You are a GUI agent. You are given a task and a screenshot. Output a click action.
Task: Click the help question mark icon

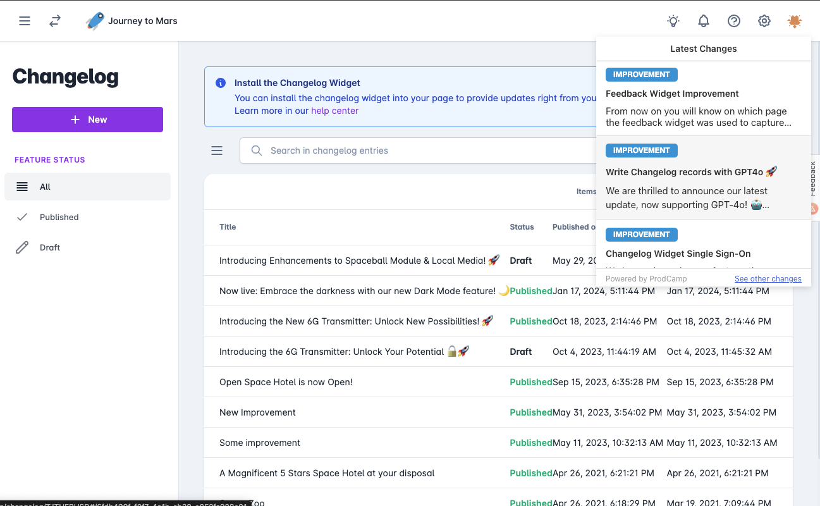pyautogui.click(x=734, y=21)
